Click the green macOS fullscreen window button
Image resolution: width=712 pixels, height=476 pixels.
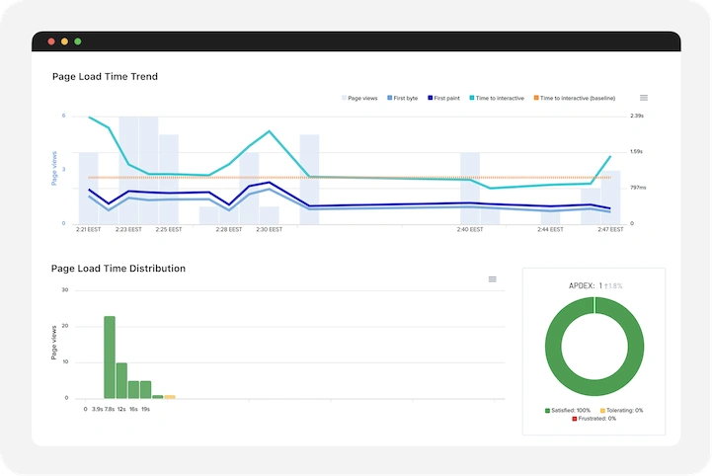coord(78,41)
